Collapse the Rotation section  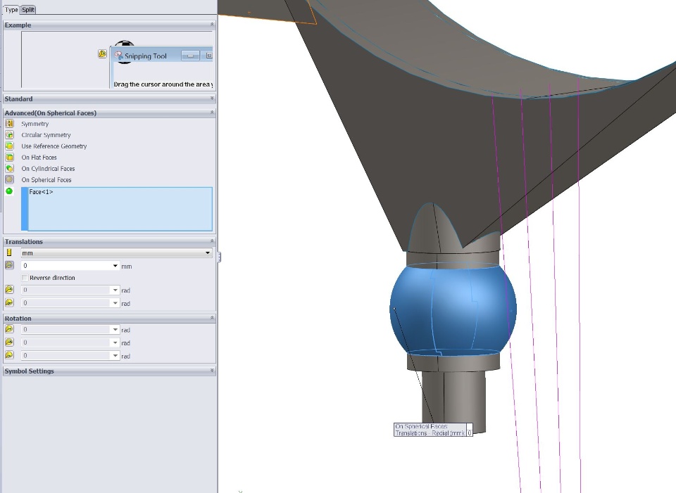212,318
